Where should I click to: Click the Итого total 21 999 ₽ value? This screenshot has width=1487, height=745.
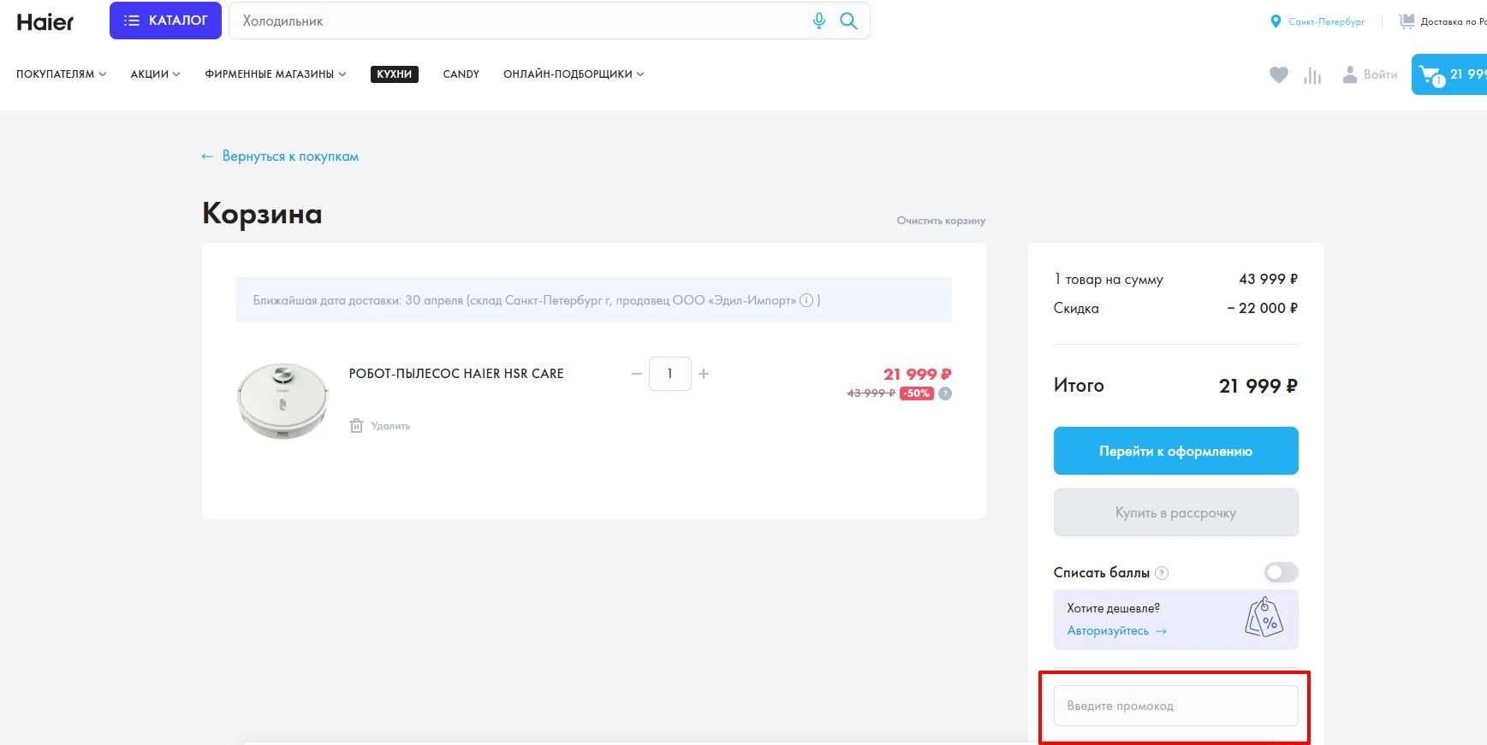[1258, 386]
